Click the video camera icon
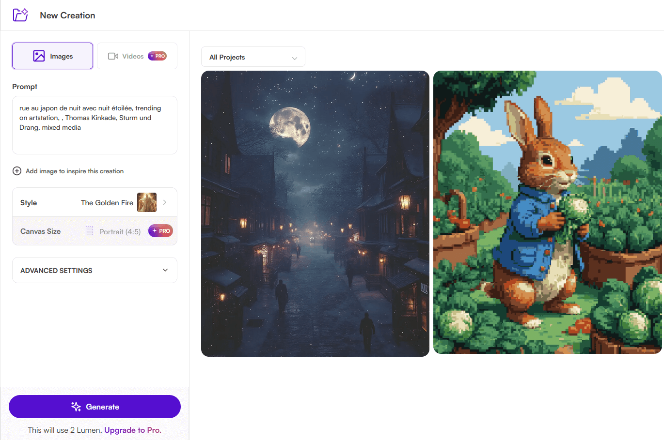This screenshot has width=664, height=440. [x=113, y=56]
